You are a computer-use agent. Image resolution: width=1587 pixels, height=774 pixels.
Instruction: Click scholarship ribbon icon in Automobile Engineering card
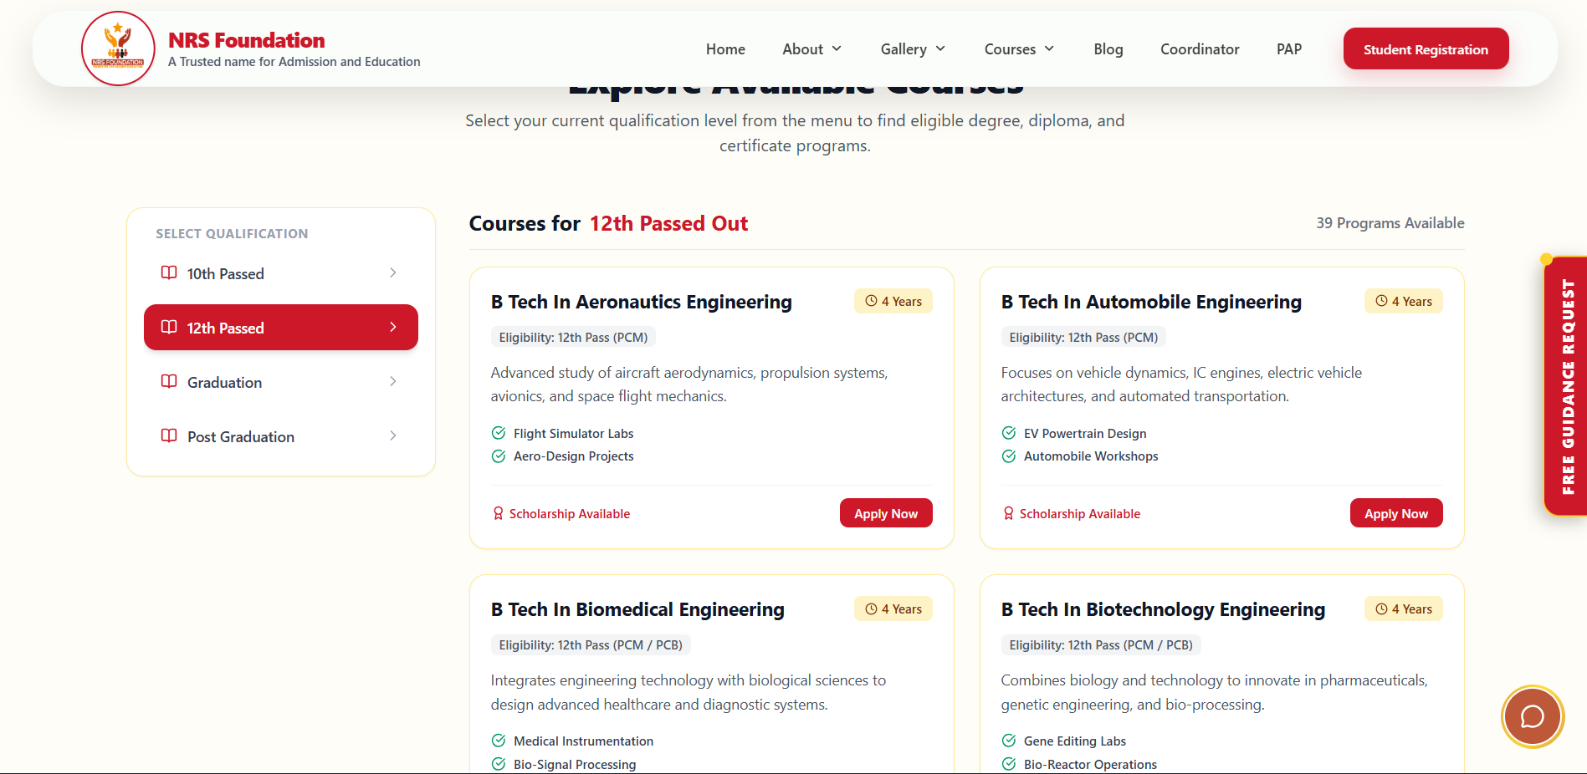pyautogui.click(x=1008, y=513)
